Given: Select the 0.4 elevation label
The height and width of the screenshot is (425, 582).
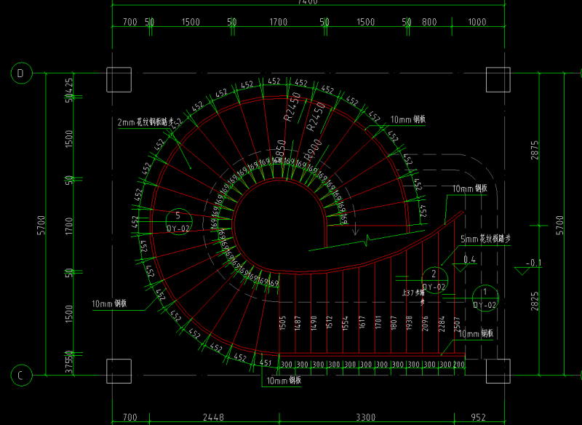Looking at the screenshot, I should coord(469,259).
